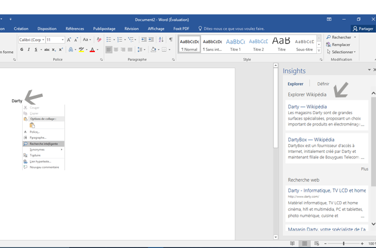The height and width of the screenshot is (248, 376).
Task: Apply shading with the paint bucket
Action: (153, 50)
